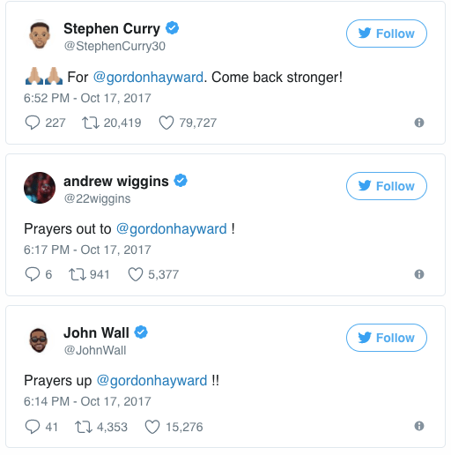The height and width of the screenshot is (455, 451).
Task: Open @gordonhayward mention in John Wall's tweet
Action: pyautogui.click(x=152, y=381)
